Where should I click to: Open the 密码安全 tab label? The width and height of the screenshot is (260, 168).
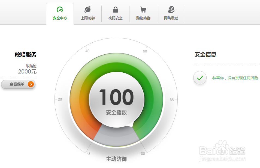coord(115,18)
